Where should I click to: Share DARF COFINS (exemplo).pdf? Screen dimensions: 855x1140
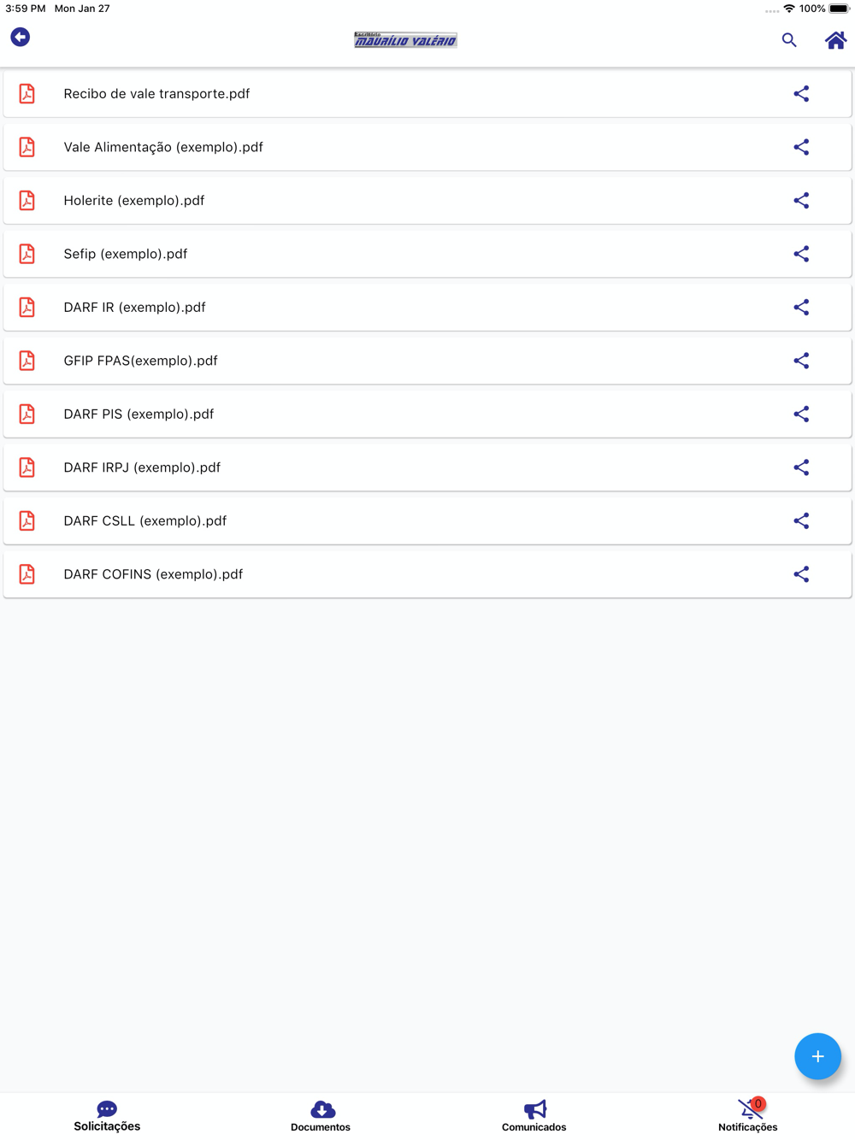tap(800, 574)
